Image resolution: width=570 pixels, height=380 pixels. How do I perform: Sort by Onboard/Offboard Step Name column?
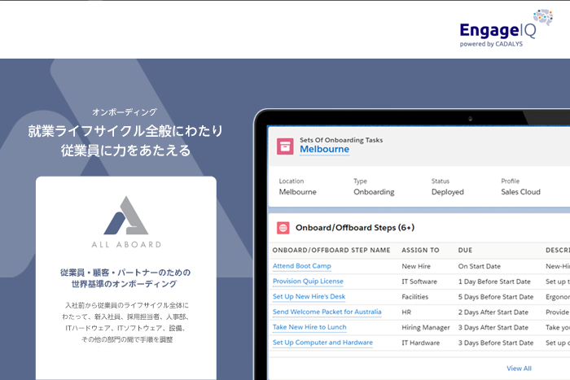331,251
